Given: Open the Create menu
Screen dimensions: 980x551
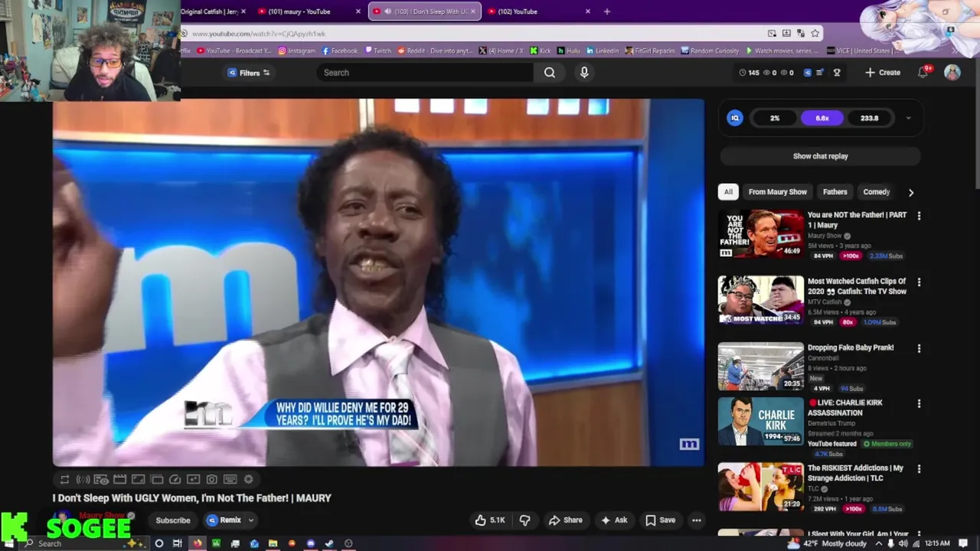Looking at the screenshot, I should [883, 73].
